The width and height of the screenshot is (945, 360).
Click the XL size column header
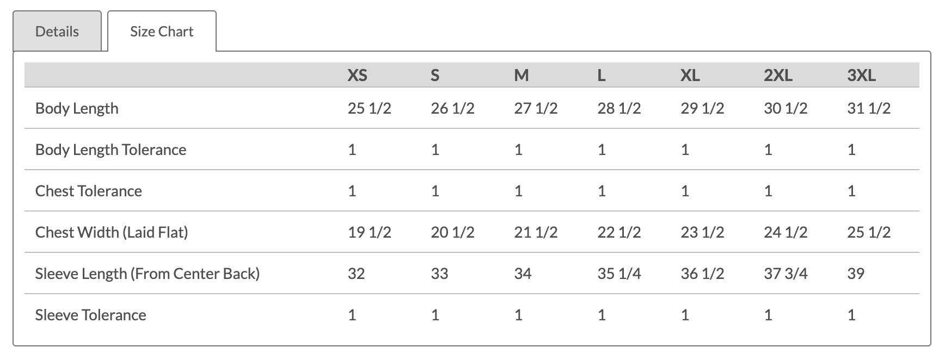690,75
